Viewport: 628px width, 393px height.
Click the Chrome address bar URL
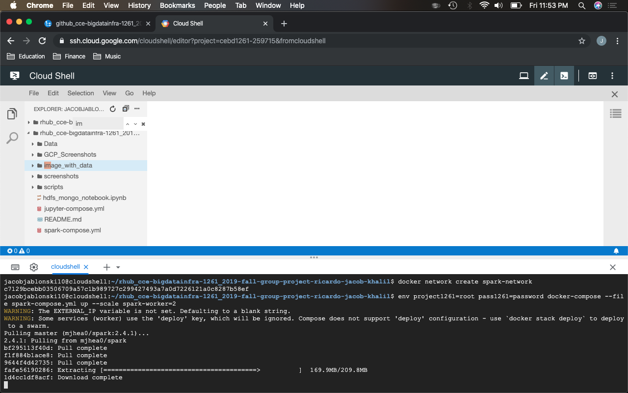pyautogui.click(x=197, y=41)
